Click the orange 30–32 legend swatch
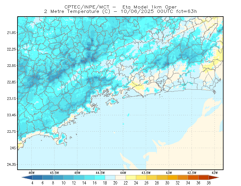This screenshot has width=241, height=186. (x=172, y=177)
